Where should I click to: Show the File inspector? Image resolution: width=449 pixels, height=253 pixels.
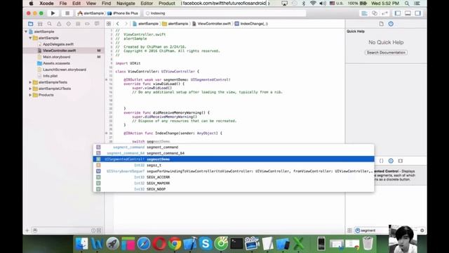point(381,24)
